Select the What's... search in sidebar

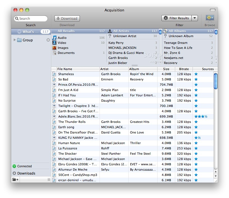31,32
